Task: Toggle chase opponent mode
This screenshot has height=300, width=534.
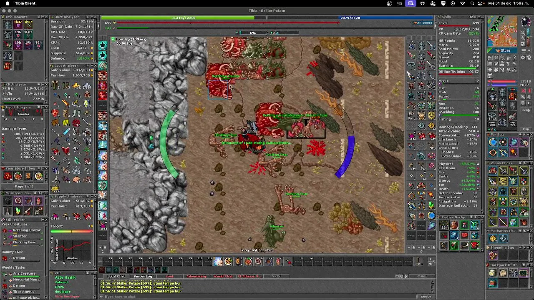Action: coord(529,96)
